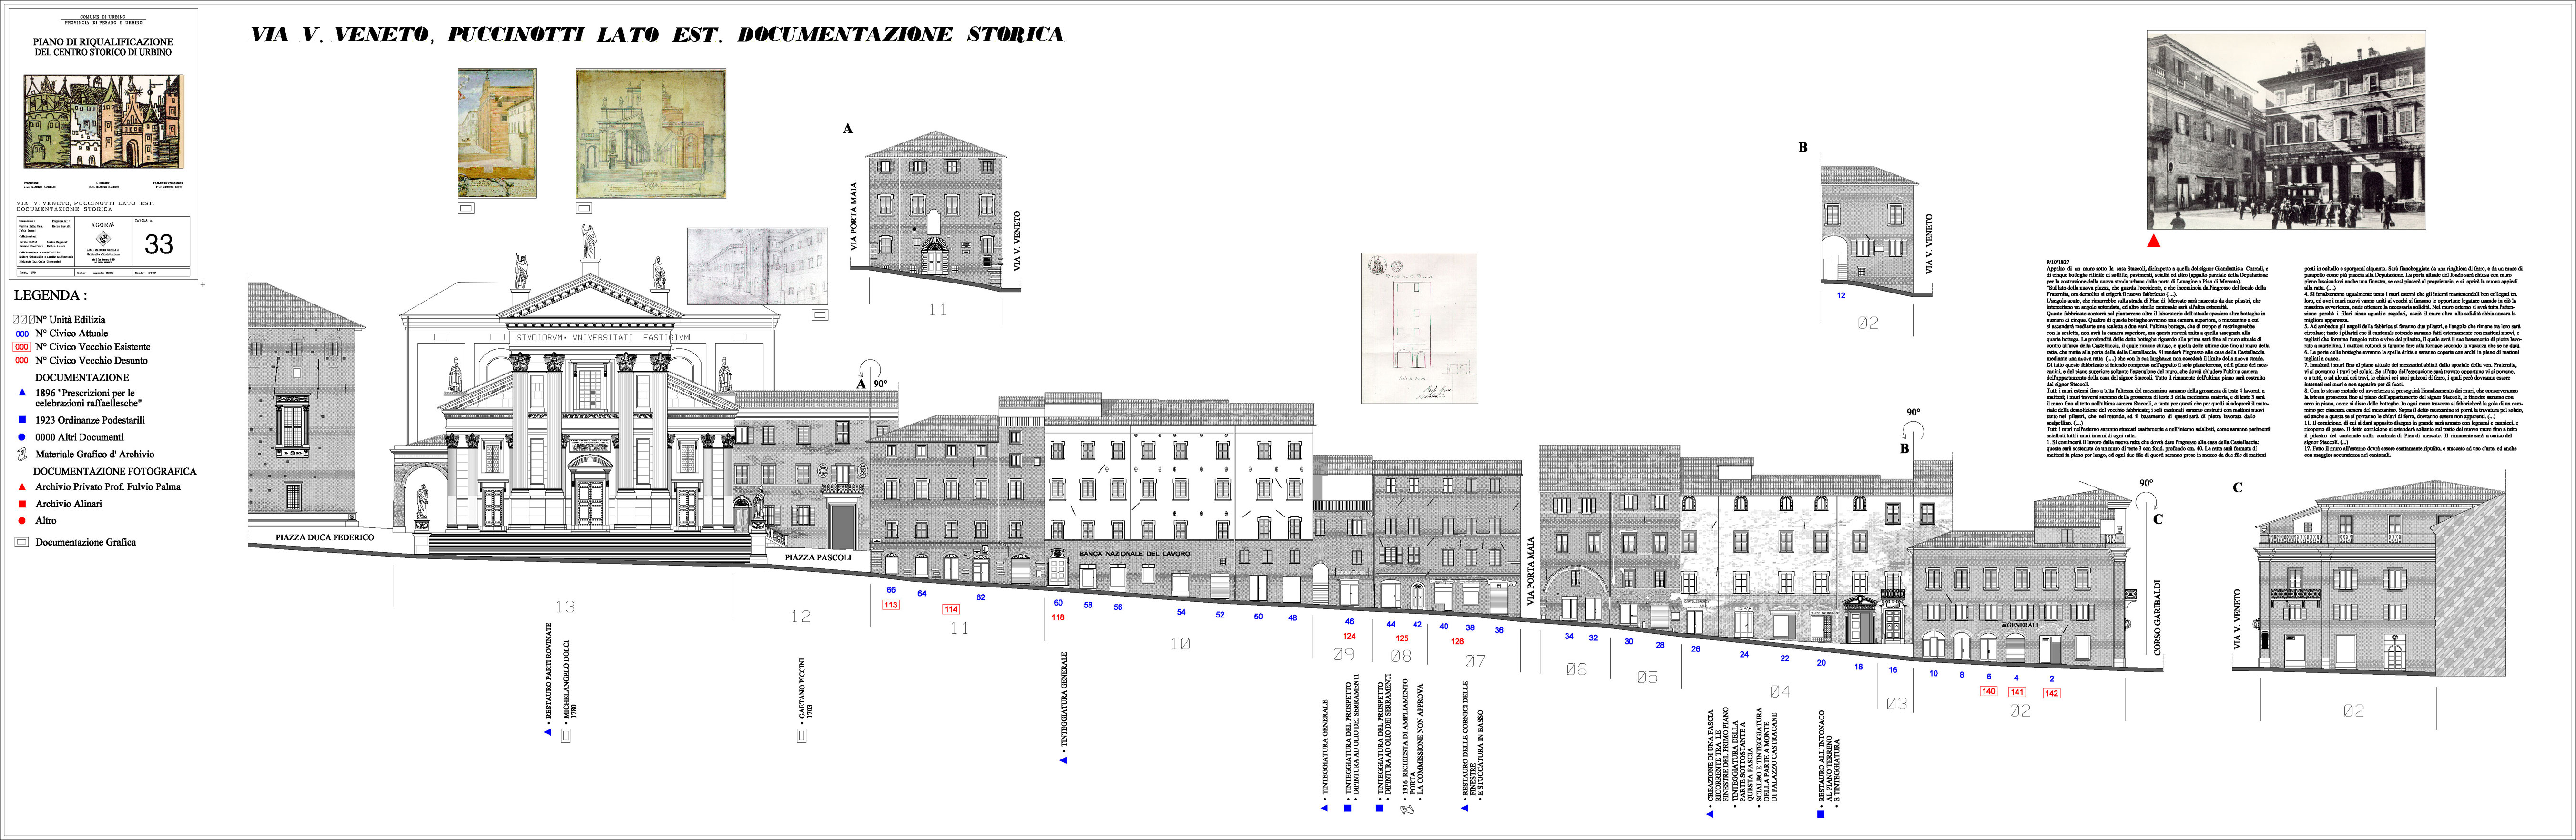
Task: Click the LEGENDA heading
Action: (50, 295)
